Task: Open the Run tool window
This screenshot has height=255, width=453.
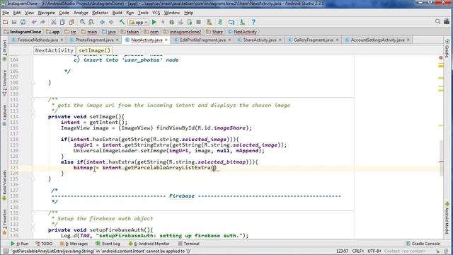Action: coord(19,244)
